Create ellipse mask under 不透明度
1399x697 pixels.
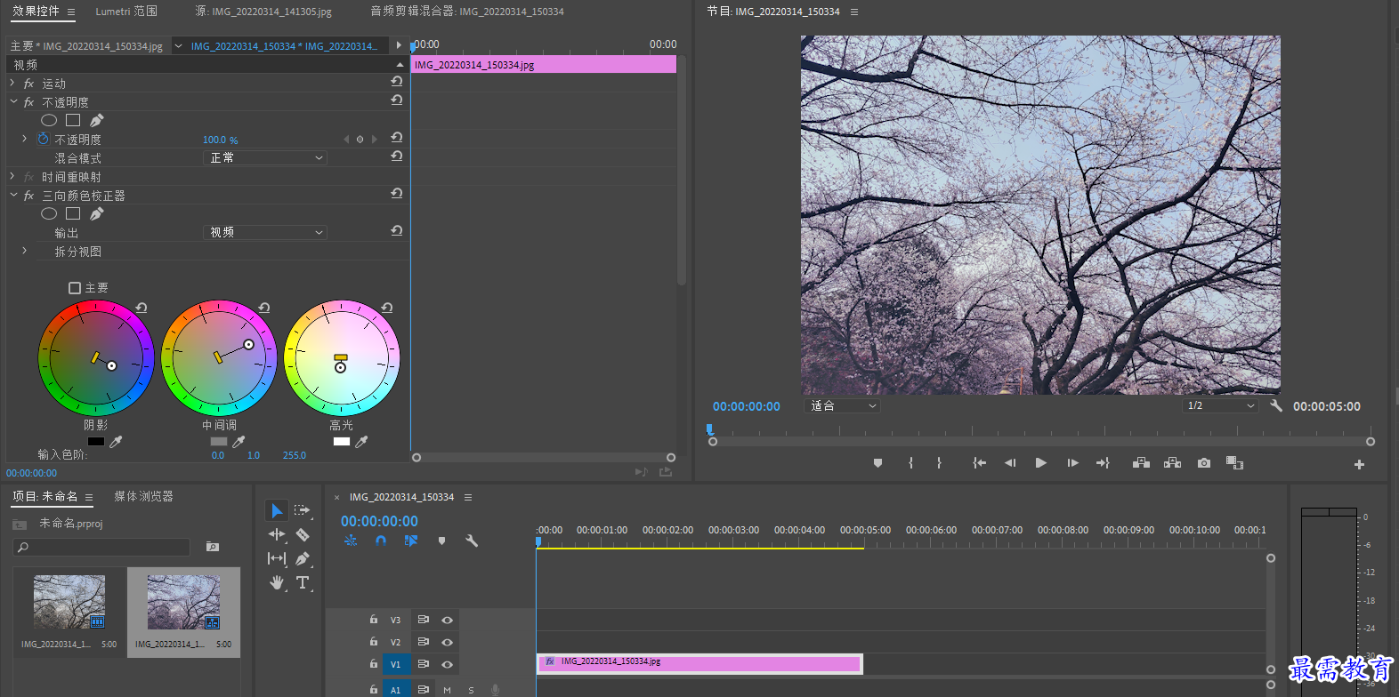click(x=49, y=120)
